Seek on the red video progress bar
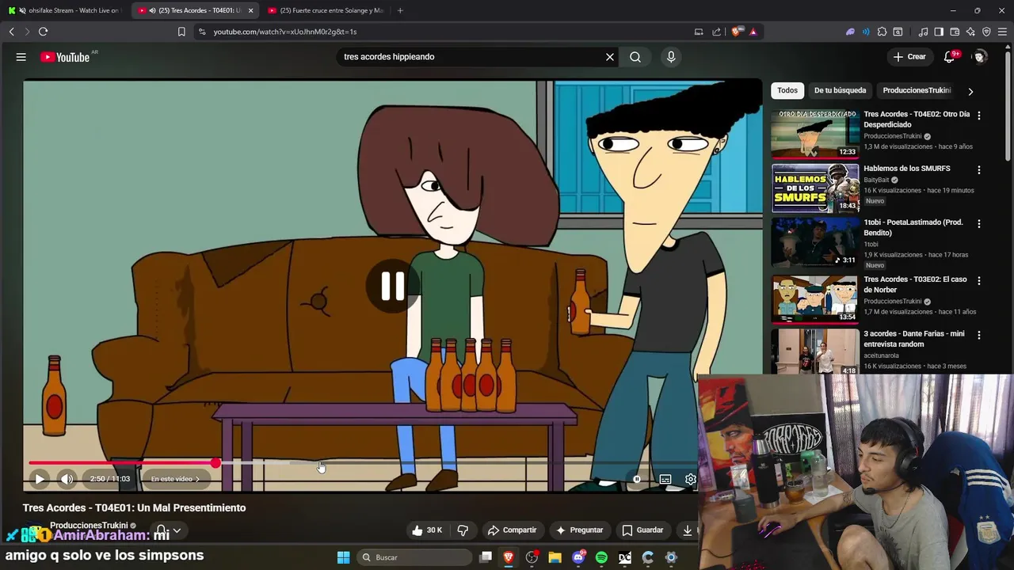 coord(363,463)
